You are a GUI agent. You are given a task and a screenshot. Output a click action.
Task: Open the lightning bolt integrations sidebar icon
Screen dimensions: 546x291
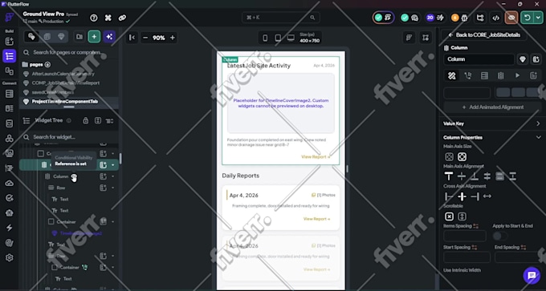tap(10, 228)
